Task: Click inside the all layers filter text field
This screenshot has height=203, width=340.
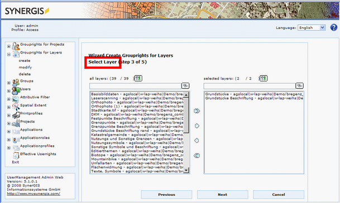Action: click(136, 86)
